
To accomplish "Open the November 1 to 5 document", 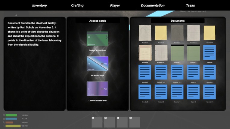I will [177, 72].
